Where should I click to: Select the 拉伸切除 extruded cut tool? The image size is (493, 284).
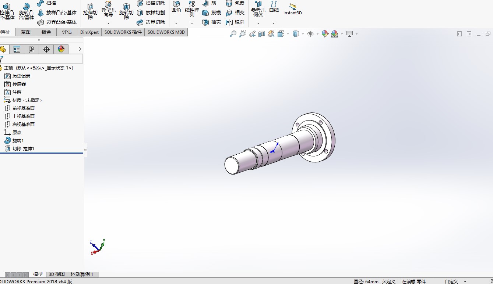point(90,11)
